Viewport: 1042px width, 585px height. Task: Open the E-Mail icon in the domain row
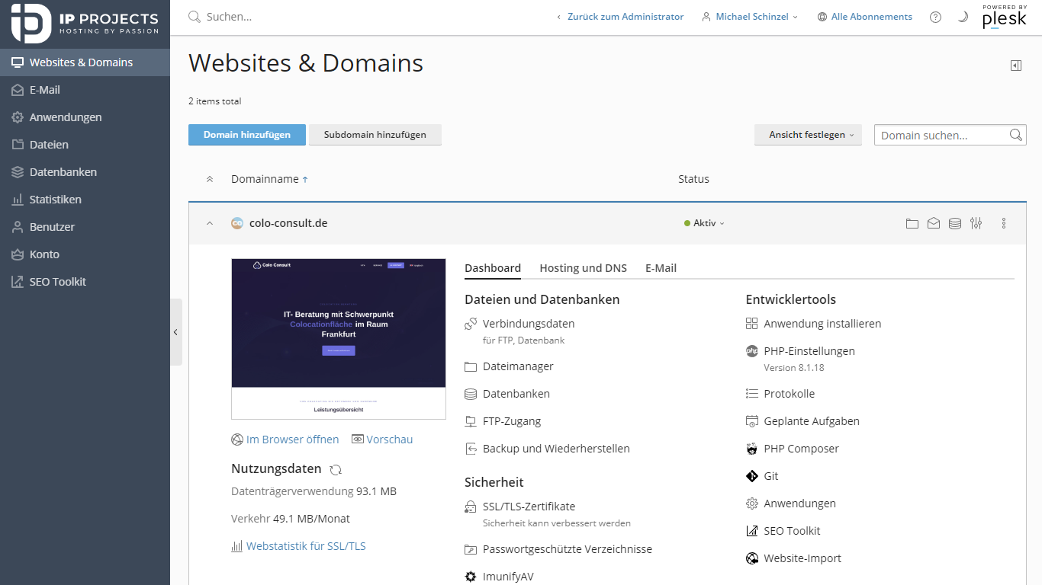click(934, 222)
